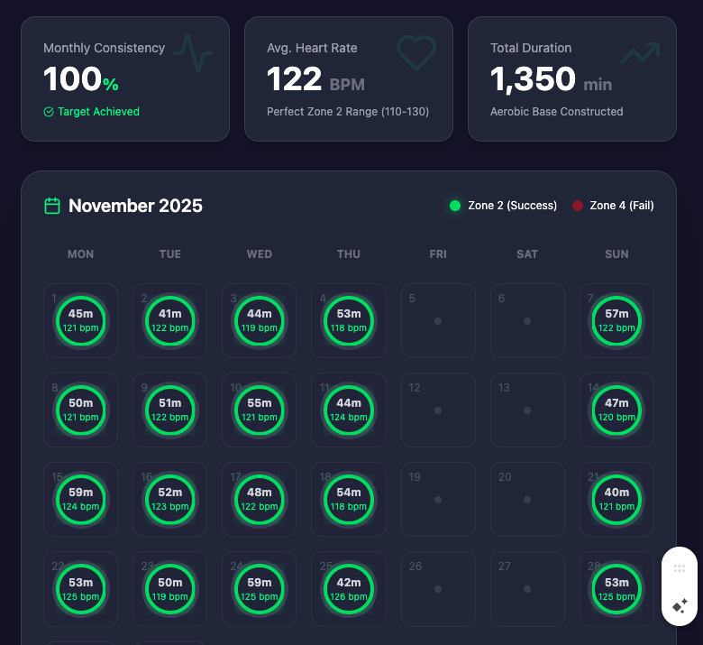
Task: Select the day 19 rest day cell
Action: [x=438, y=500]
